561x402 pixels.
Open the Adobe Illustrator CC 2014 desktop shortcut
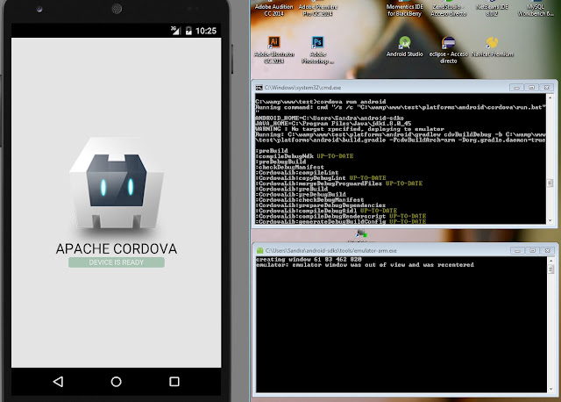pos(274,49)
